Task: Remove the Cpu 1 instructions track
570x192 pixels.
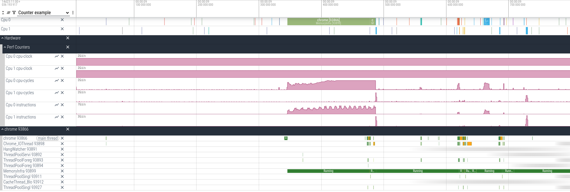Action: [x=62, y=117]
